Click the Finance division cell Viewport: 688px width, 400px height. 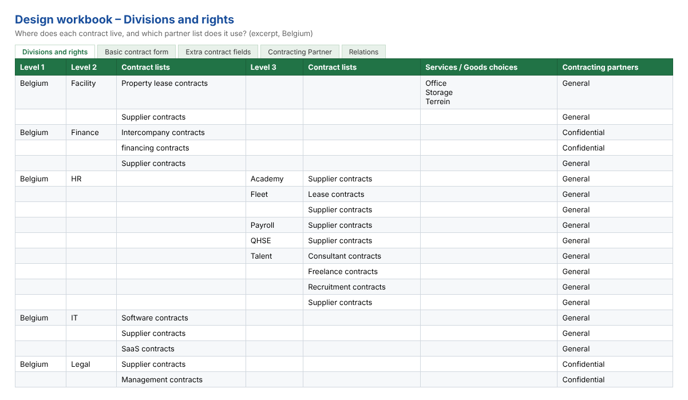tap(92, 132)
